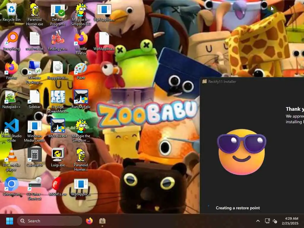Select the CD Drive - Shortcut icon
Viewport: 304px width, 228px height.
tap(34, 189)
